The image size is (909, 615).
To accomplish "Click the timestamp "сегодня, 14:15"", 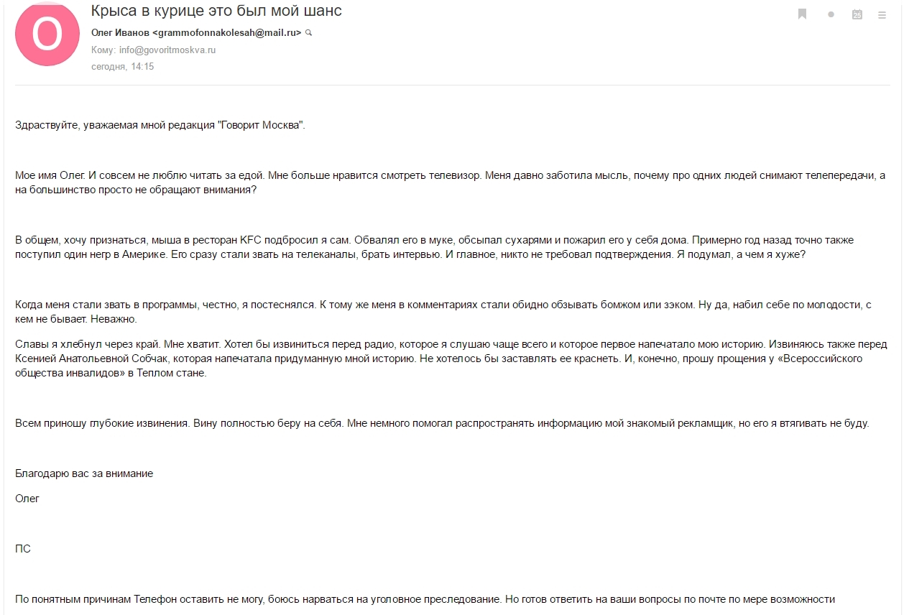I will pyautogui.click(x=122, y=67).
